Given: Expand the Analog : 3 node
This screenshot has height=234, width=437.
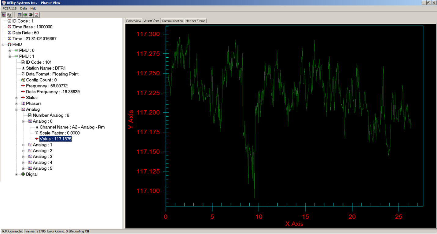Looking at the screenshot, I should 24,157.
